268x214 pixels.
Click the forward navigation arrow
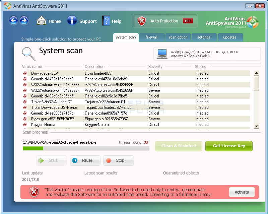[23, 21]
